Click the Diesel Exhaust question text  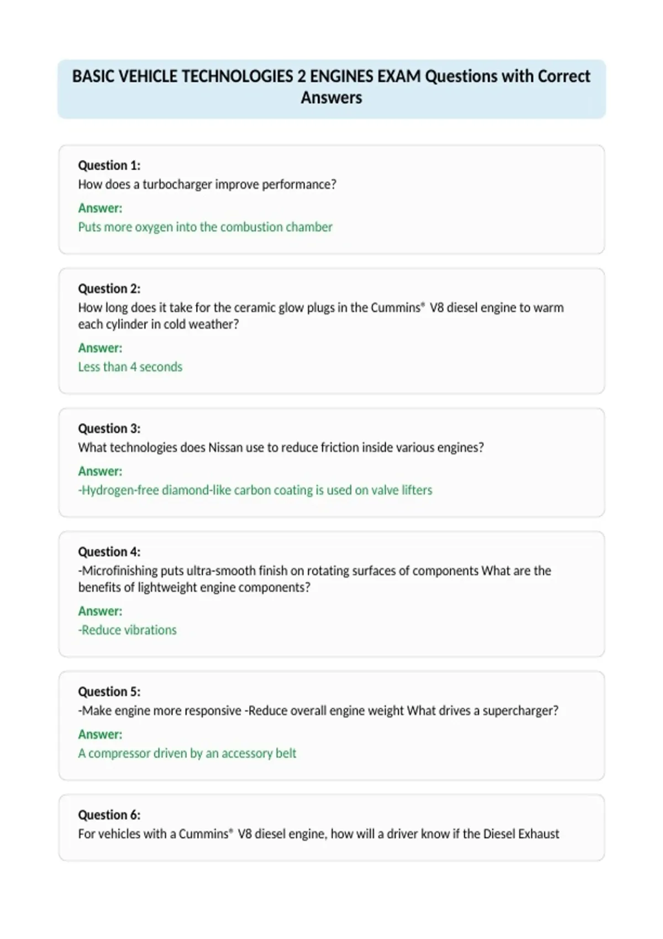tap(319, 834)
